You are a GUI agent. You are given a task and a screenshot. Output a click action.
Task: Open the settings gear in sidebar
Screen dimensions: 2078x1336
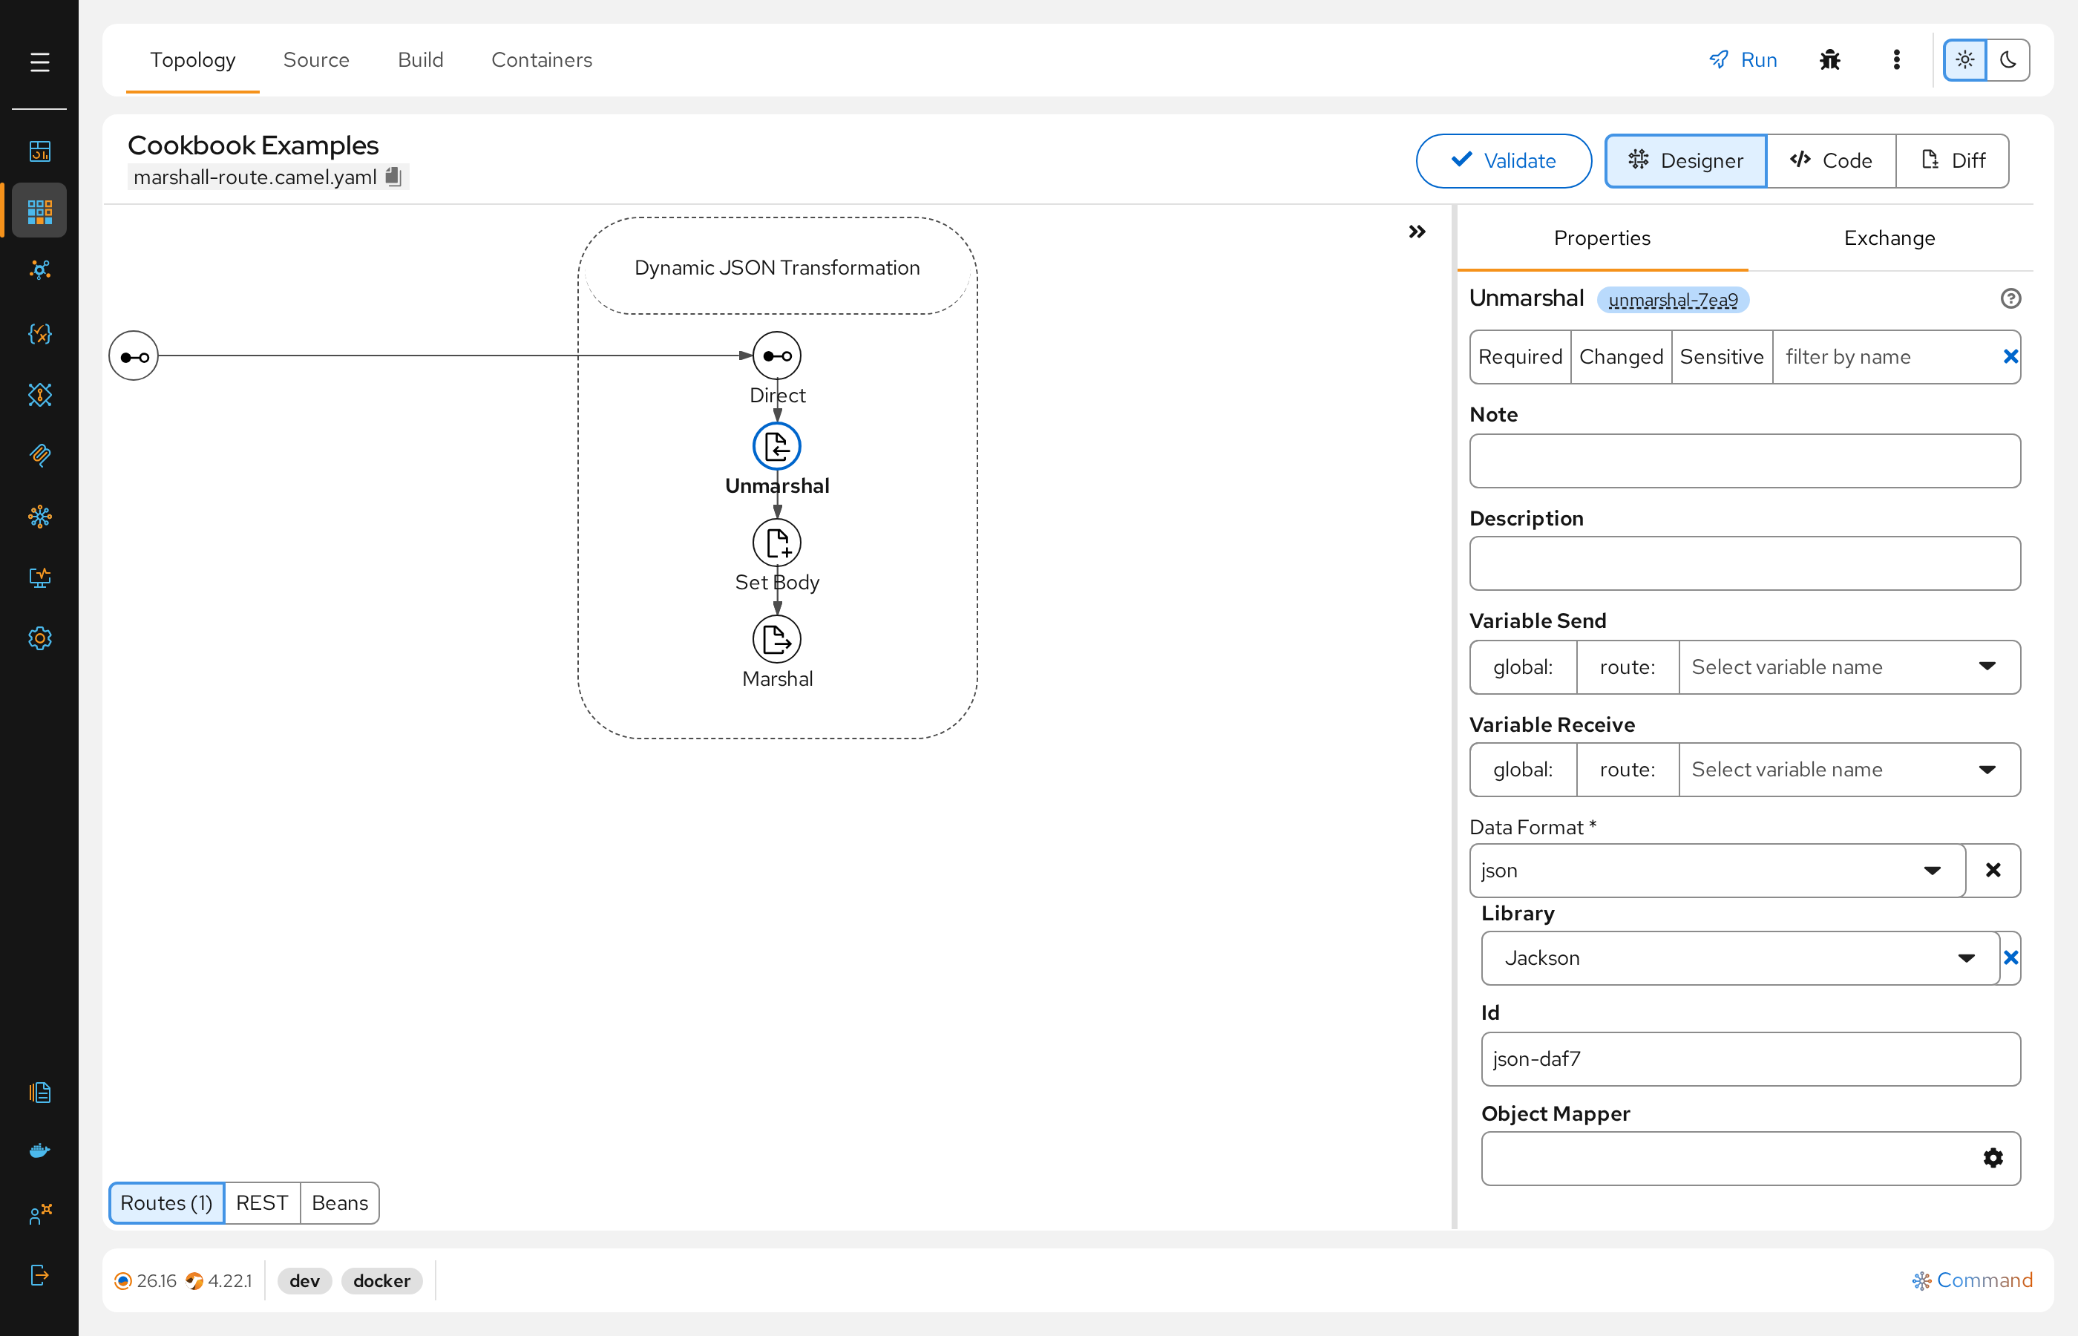pos(39,638)
